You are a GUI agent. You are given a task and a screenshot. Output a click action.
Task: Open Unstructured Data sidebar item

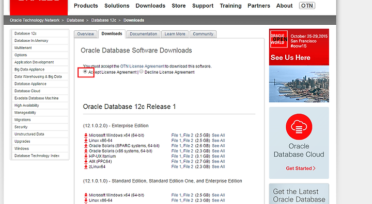click(x=40, y=134)
